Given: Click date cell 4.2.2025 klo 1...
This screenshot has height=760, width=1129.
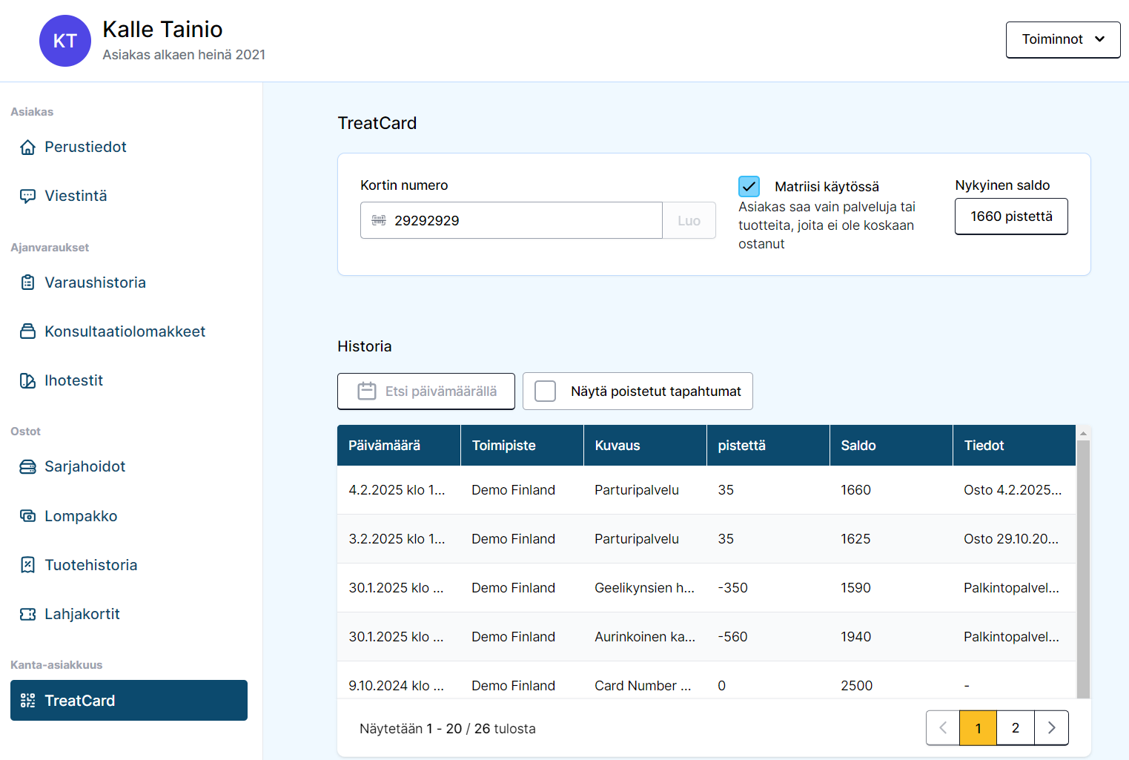Looking at the screenshot, I should [397, 490].
